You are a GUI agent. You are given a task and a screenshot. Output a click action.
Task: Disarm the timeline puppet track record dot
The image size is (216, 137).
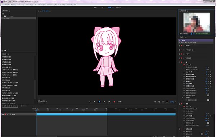click(5, 114)
